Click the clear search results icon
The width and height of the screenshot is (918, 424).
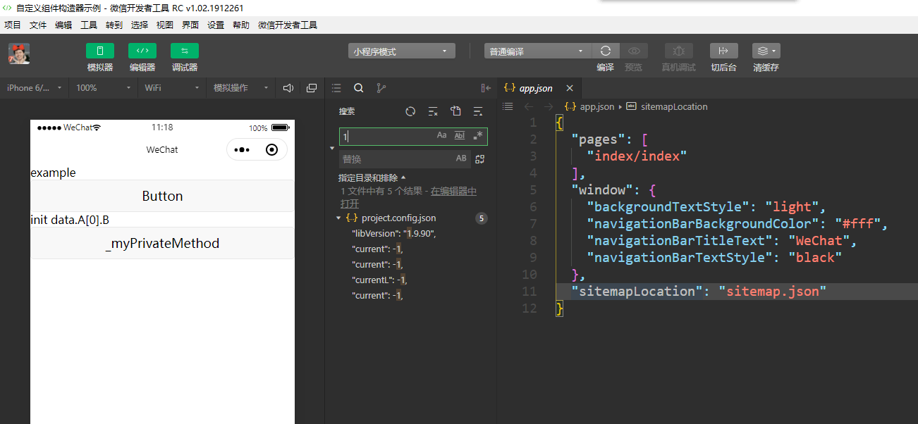point(433,111)
